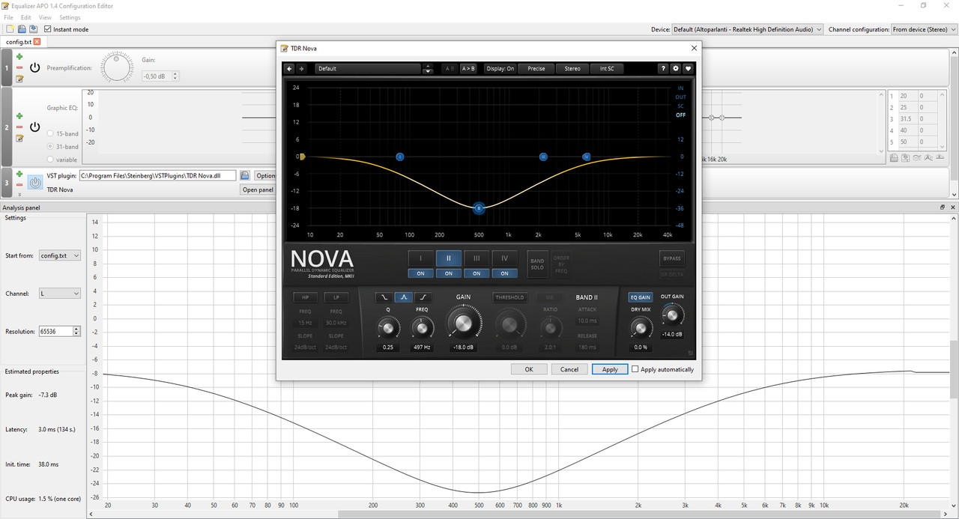Toggle the VST plugin power button

click(35, 182)
